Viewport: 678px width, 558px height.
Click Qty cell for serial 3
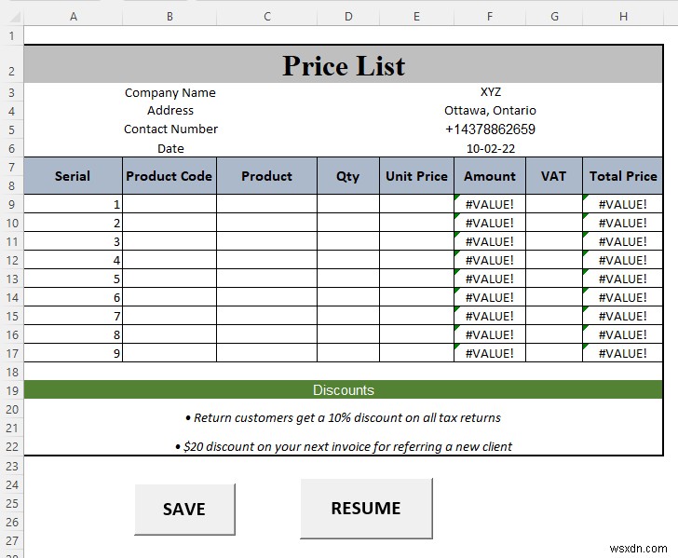click(x=348, y=241)
